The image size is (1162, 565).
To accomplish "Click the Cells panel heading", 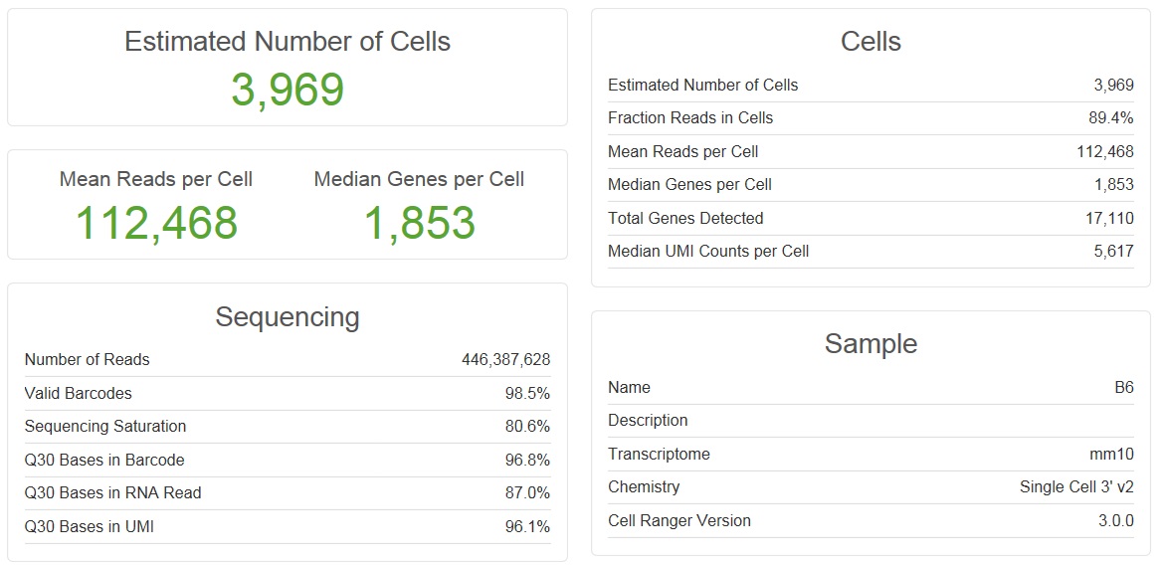I will (871, 42).
